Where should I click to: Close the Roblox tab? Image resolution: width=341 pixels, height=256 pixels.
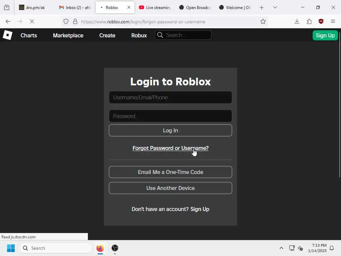coord(129,7)
